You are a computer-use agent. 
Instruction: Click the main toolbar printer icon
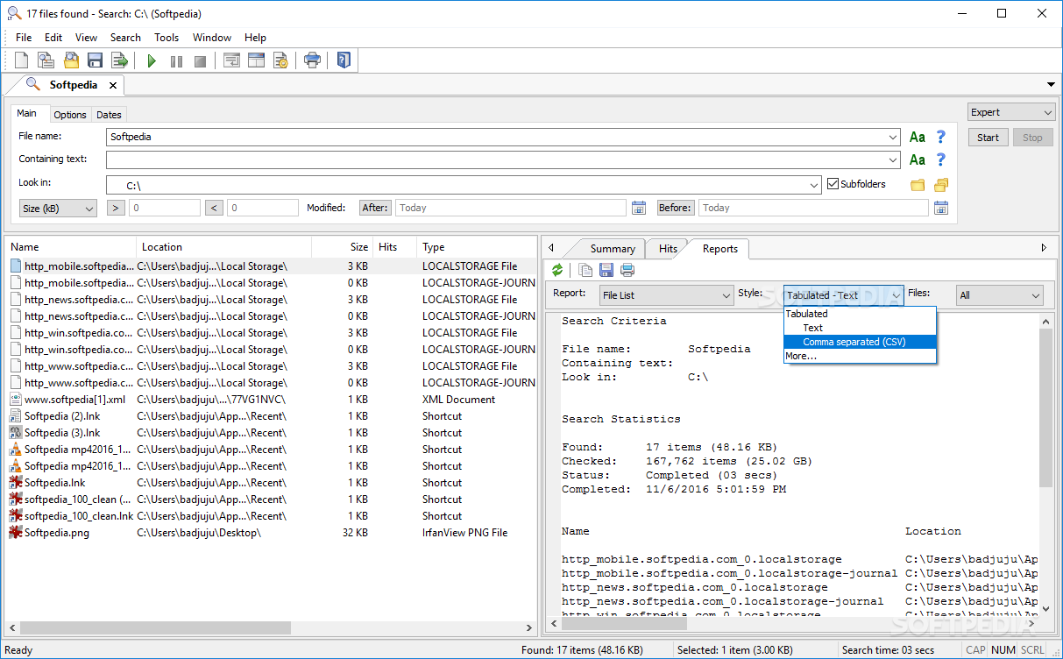(312, 60)
